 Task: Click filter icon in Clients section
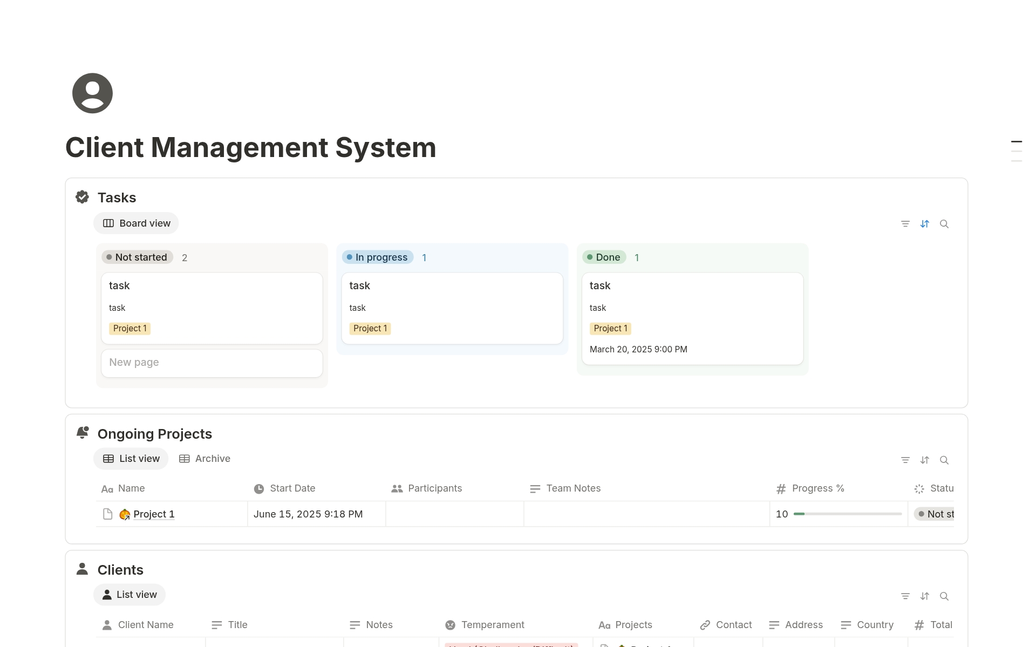pos(905,596)
